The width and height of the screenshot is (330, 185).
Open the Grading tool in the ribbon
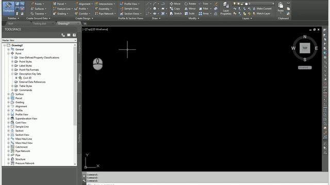61,14
